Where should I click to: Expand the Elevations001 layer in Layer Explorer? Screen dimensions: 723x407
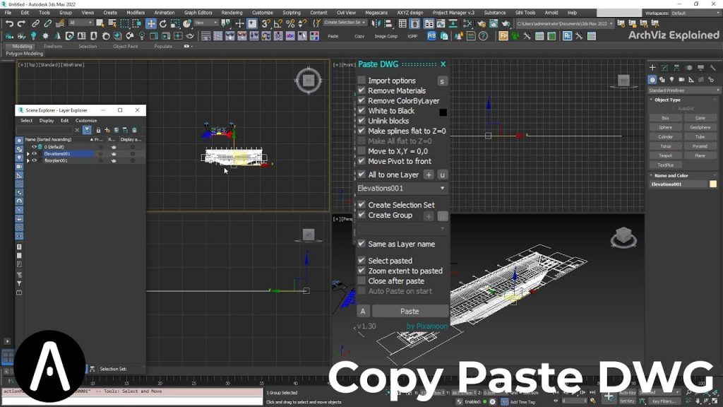click(x=28, y=153)
